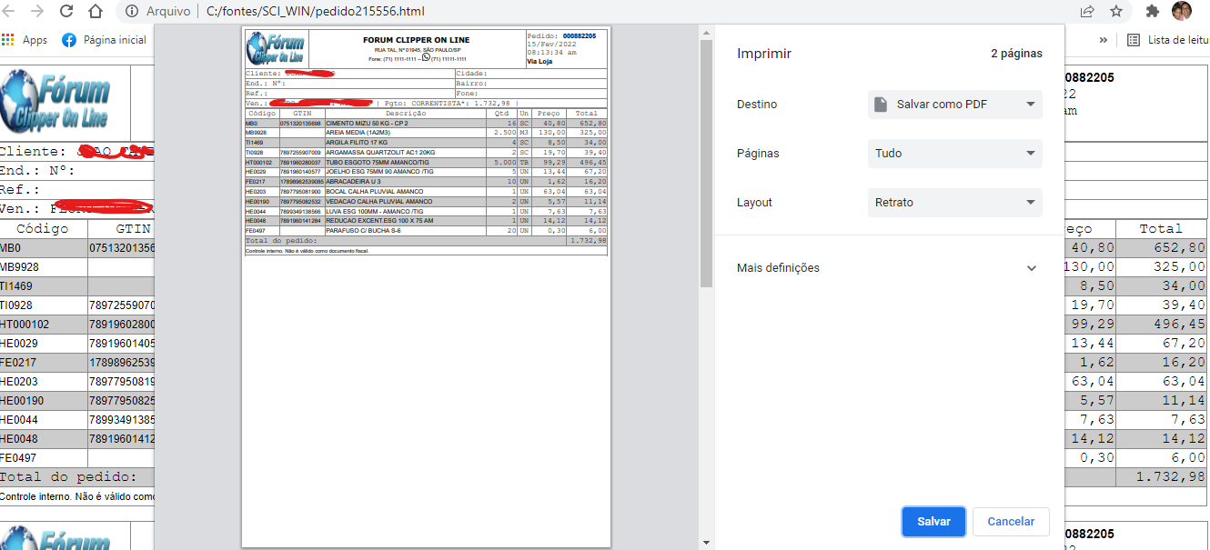Go forward with the browser arrow
Image resolution: width=1210 pixels, height=550 pixels.
pyautogui.click(x=37, y=12)
